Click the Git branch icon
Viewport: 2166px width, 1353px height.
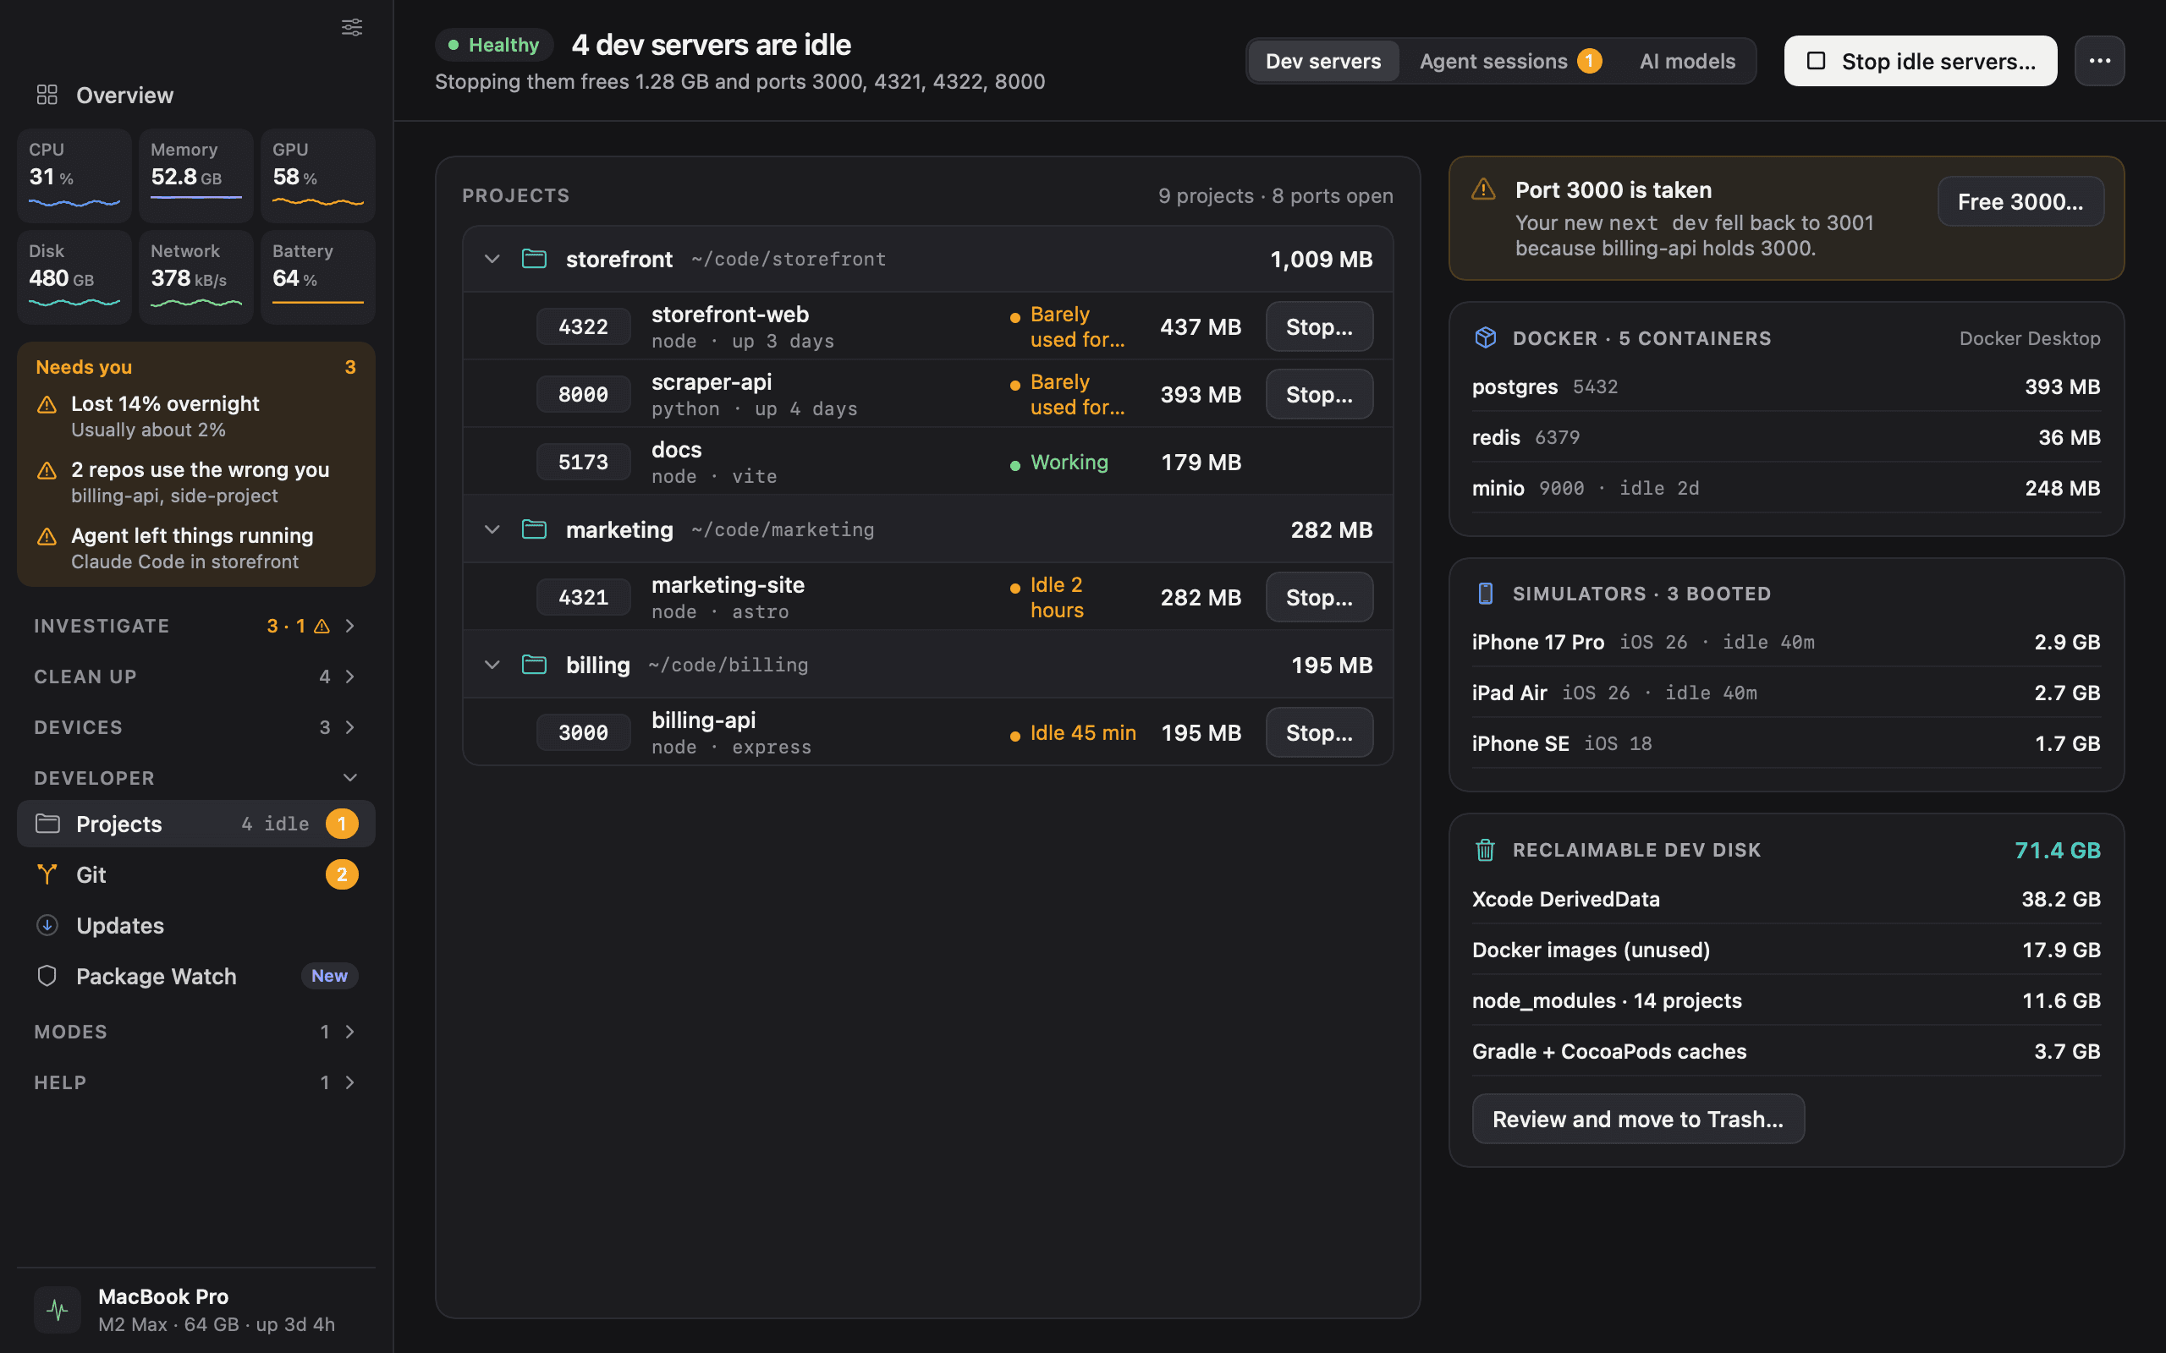click(x=47, y=874)
